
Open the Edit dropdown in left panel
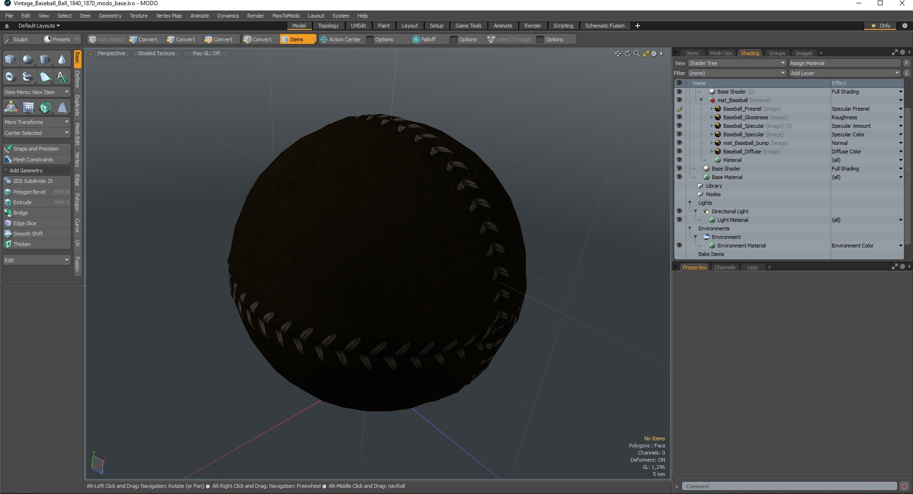tap(37, 260)
